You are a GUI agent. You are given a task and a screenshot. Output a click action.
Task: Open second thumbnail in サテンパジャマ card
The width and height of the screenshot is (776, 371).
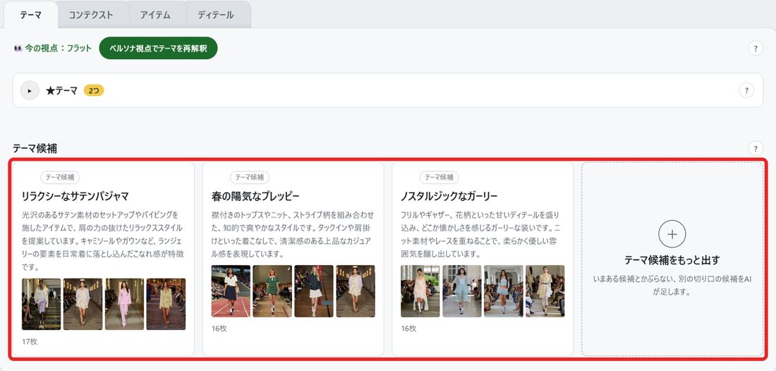(x=83, y=304)
